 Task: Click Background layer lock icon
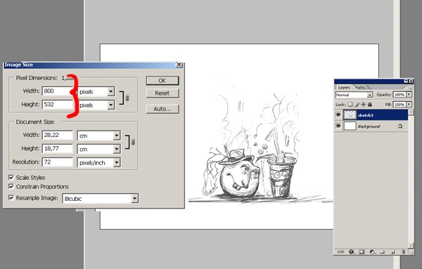tap(400, 126)
